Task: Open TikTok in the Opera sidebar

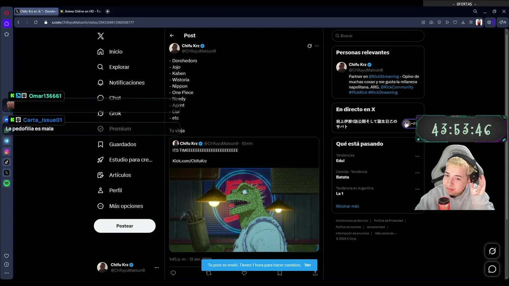Action: (6, 162)
